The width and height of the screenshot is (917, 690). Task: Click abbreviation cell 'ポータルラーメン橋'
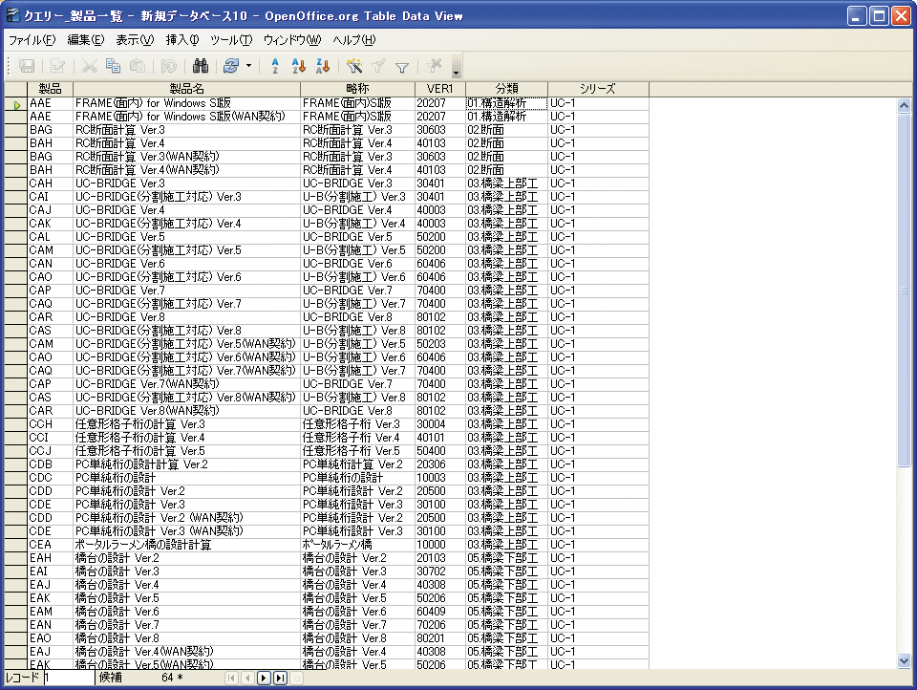click(x=357, y=545)
